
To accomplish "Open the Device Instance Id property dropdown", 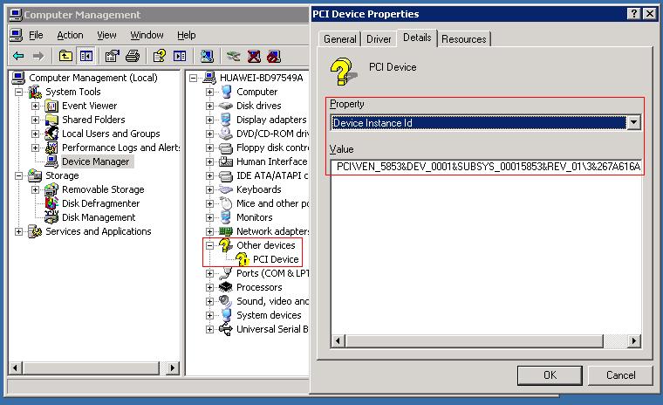I will [634, 123].
